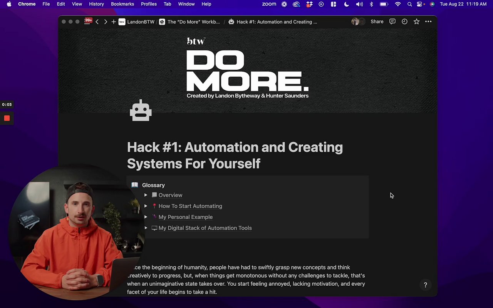Open the Edit menu
Viewport: 493px width, 308px height.
coord(61,4)
